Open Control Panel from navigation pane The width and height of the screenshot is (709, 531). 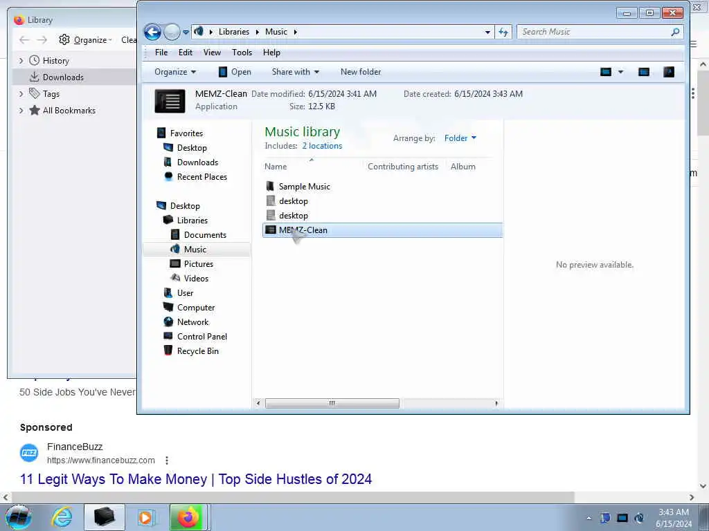[201, 337]
